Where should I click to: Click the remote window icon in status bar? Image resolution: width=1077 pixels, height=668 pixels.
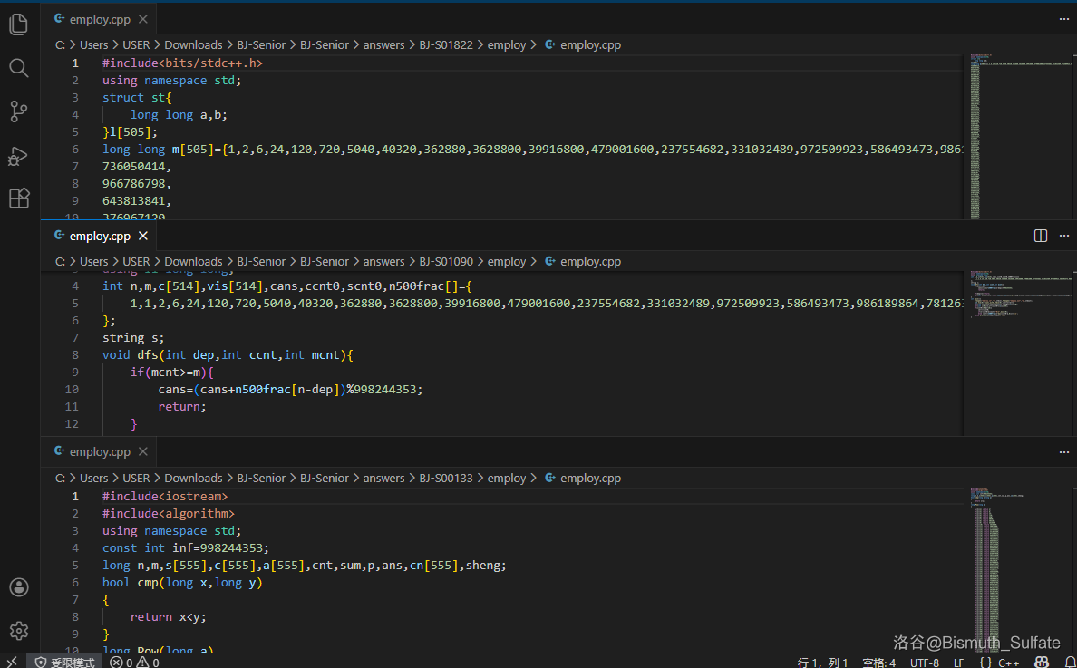click(x=13, y=662)
